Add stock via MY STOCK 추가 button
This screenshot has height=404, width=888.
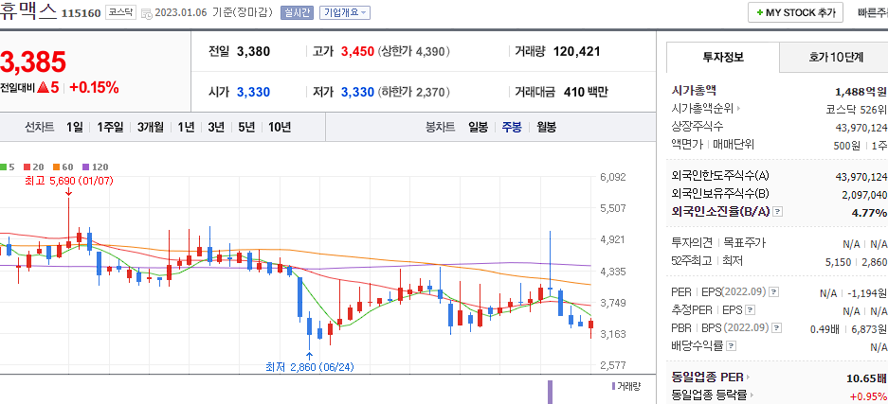(x=795, y=12)
